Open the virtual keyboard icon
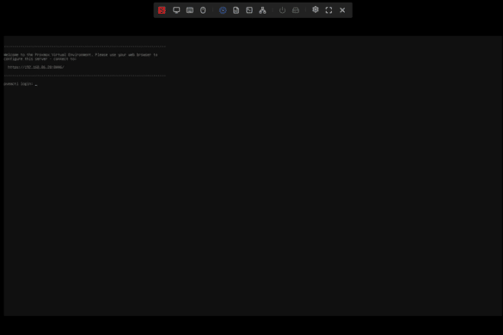 coord(189,10)
